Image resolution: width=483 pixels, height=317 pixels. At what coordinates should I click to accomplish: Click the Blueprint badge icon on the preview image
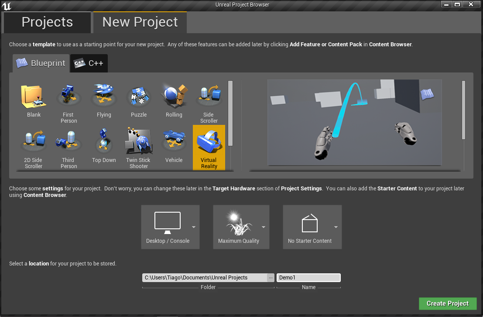pyautogui.click(x=427, y=94)
